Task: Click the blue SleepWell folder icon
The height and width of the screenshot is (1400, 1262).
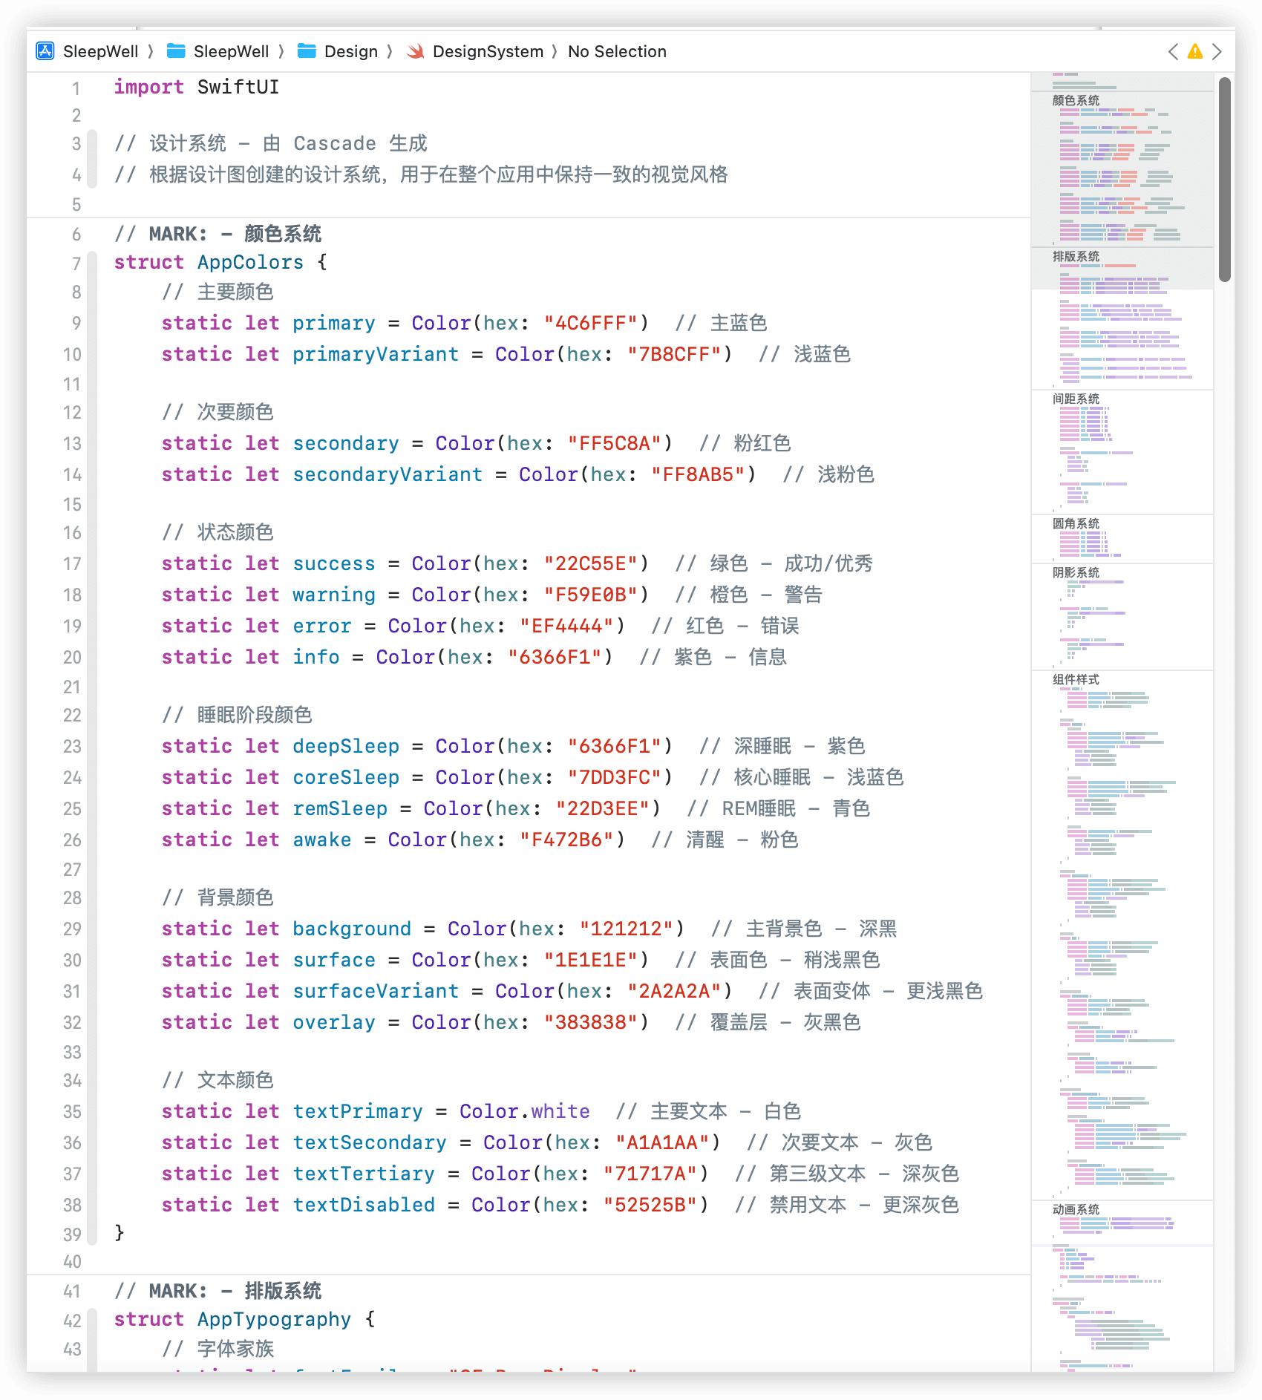Action: pyautogui.click(x=176, y=51)
